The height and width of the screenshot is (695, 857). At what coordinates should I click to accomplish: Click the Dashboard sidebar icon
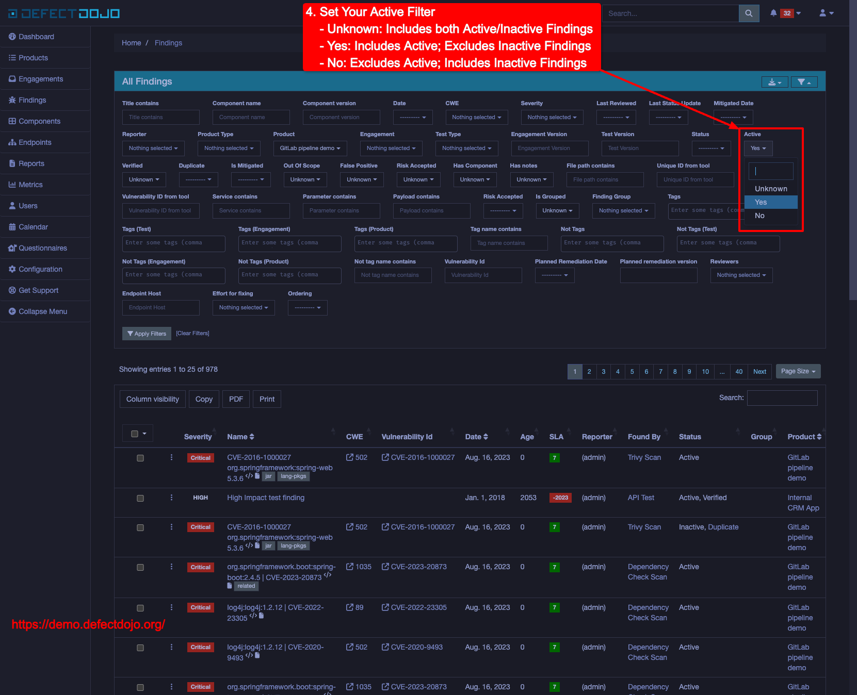click(12, 37)
